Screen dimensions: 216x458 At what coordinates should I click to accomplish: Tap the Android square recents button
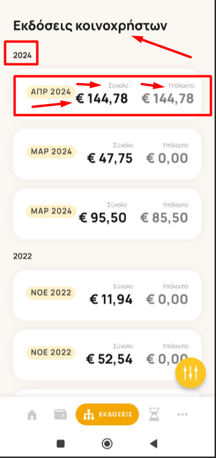[61, 444]
